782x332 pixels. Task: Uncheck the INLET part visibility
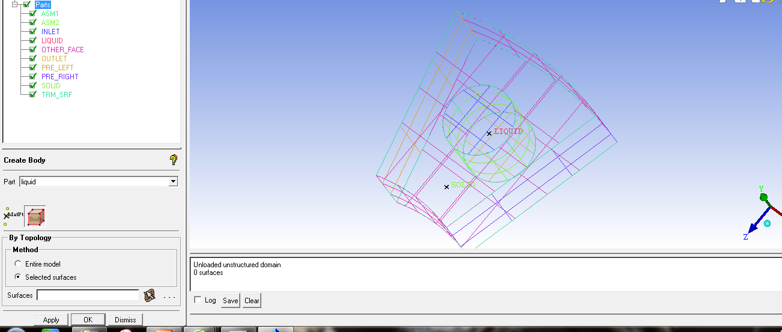point(33,32)
